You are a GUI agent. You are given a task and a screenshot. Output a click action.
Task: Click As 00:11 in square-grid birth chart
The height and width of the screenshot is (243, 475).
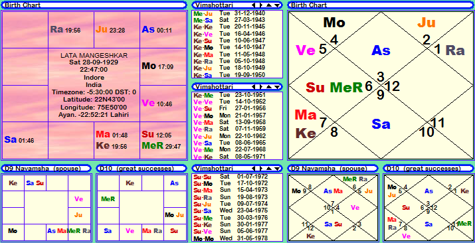(x=157, y=30)
